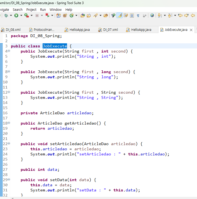Click Next Annotation down-arrow icon
The image size is (197, 199).
tap(160, 15)
